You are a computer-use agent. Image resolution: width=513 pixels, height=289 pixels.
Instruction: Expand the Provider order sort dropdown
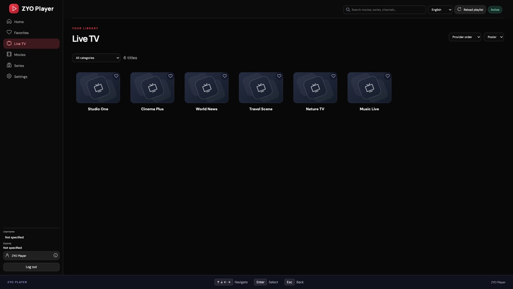coord(465,37)
